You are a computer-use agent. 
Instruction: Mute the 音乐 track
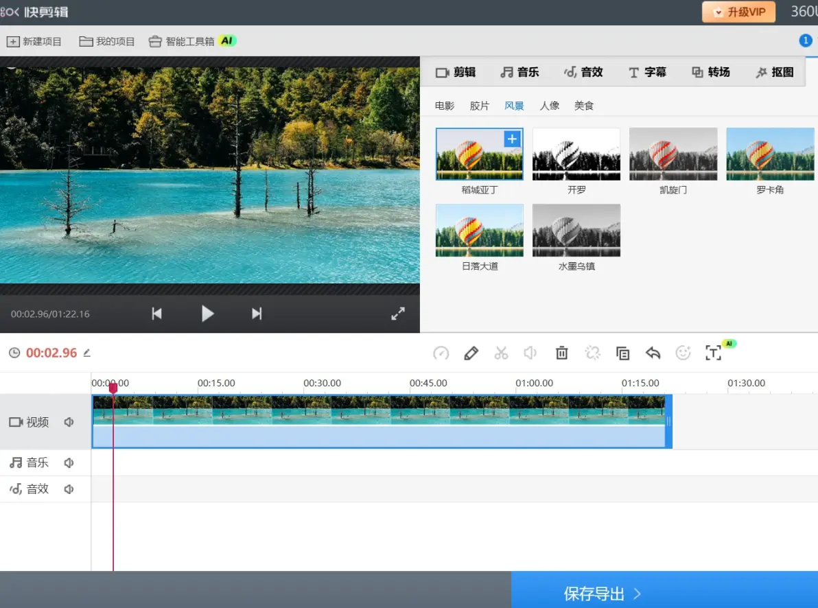click(69, 463)
